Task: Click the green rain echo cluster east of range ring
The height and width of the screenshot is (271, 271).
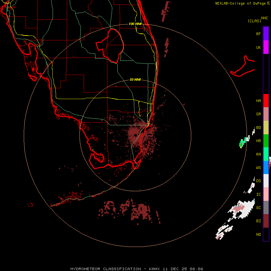Action: click(x=242, y=143)
